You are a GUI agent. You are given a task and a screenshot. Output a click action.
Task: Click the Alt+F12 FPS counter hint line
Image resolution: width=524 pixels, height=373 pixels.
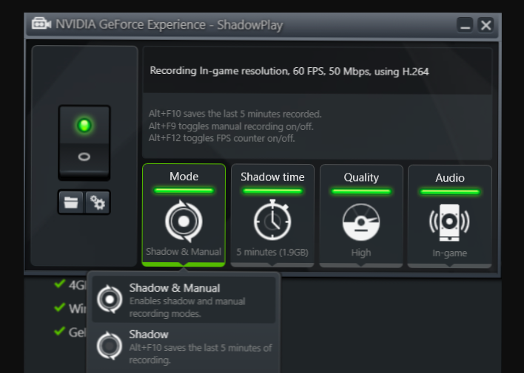221,138
